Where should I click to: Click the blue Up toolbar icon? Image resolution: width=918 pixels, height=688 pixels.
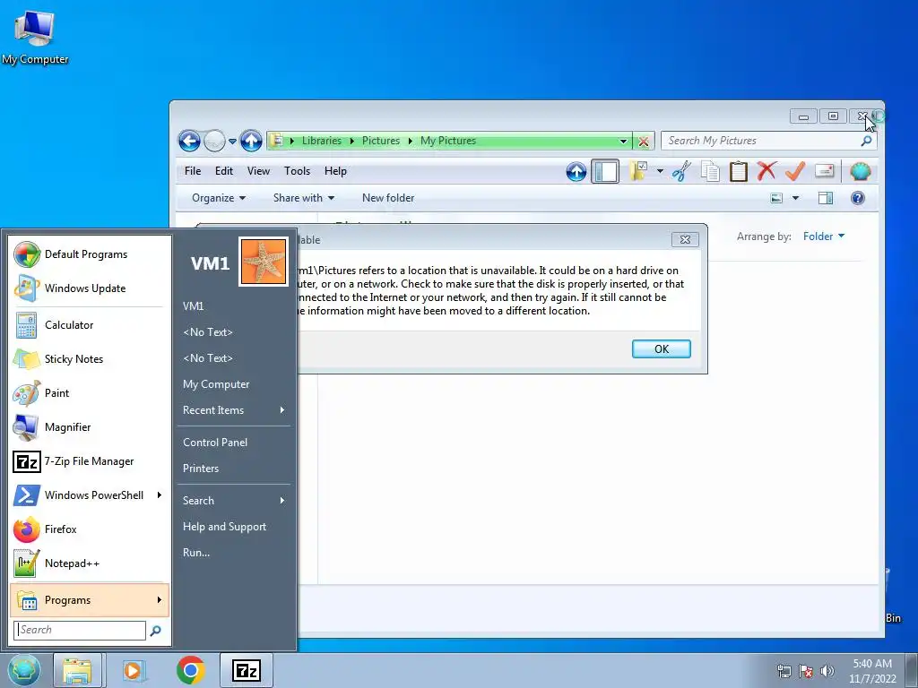click(576, 171)
